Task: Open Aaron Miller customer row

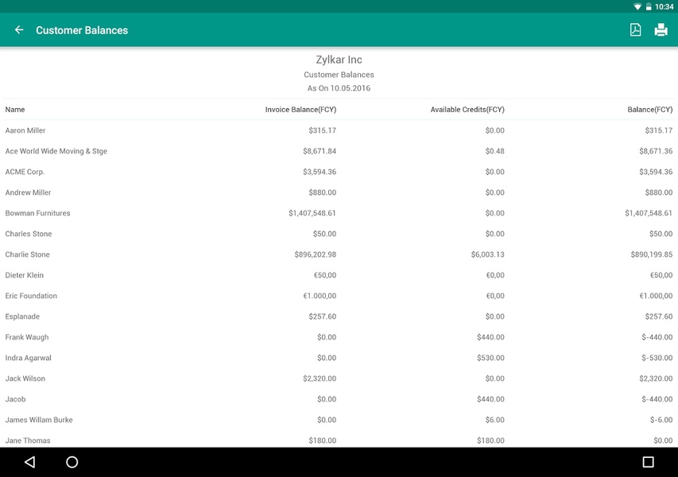Action: 339,130
